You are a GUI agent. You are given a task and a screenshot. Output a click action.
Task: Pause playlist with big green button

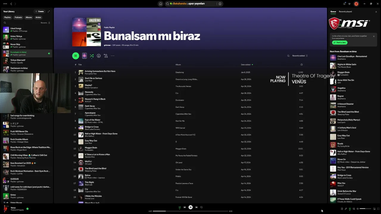(76, 56)
